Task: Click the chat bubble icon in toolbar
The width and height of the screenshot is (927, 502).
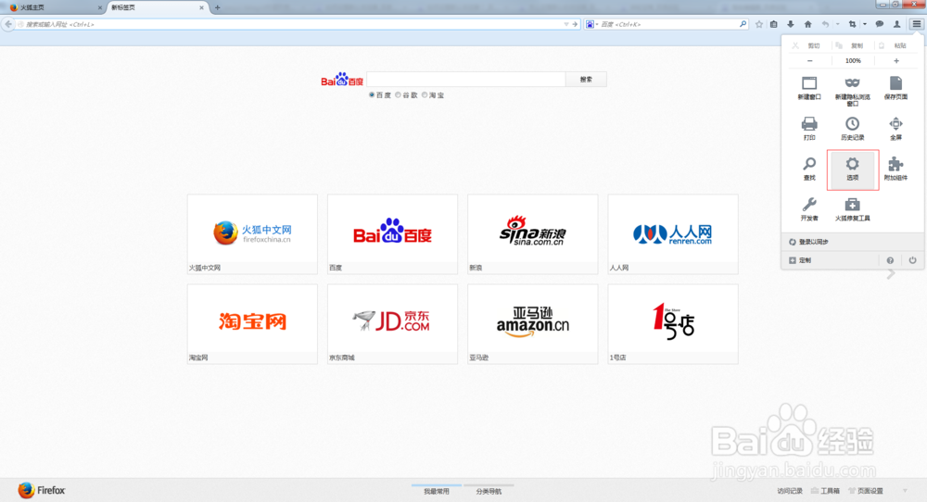Action: pyautogui.click(x=879, y=24)
